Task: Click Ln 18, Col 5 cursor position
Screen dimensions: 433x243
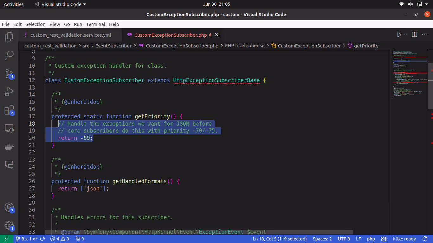Action: click(280, 239)
